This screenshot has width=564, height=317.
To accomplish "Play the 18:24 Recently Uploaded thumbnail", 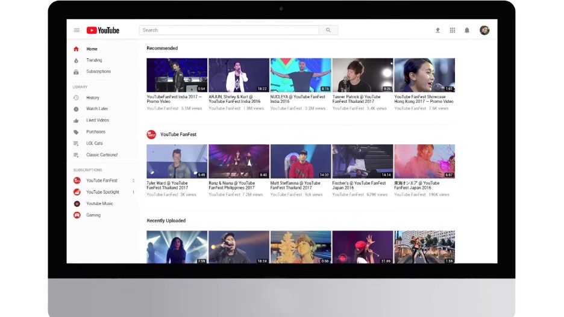I will (x=239, y=247).
